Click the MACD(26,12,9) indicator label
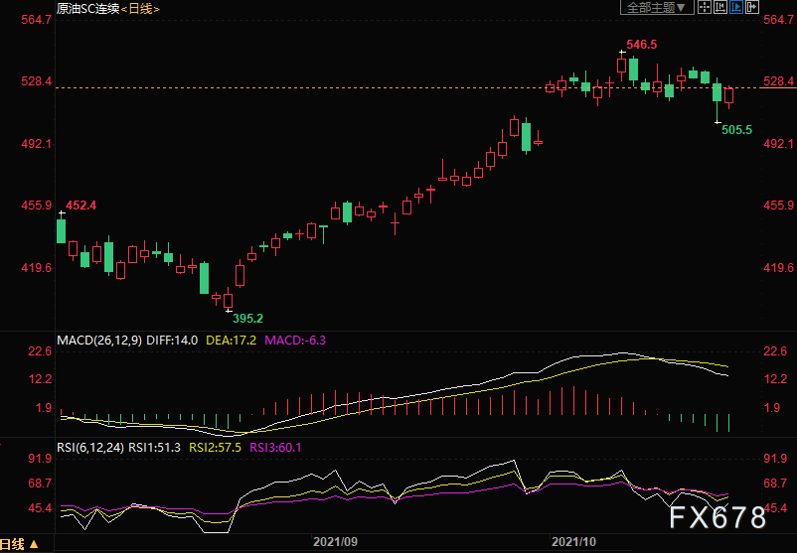Viewport: 797px width, 553px height. click(x=99, y=341)
